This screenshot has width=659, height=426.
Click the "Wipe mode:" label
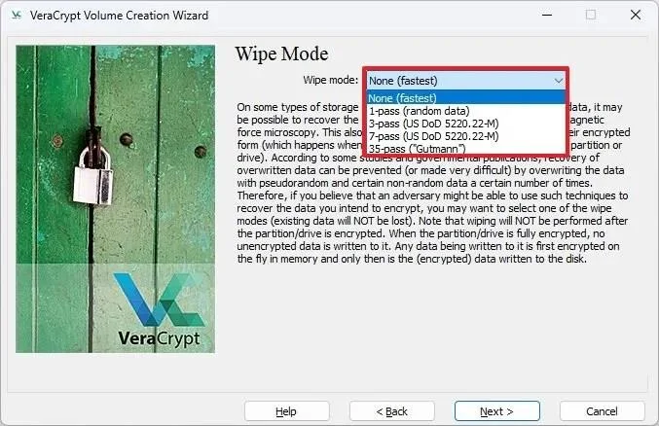click(x=331, y=80)
